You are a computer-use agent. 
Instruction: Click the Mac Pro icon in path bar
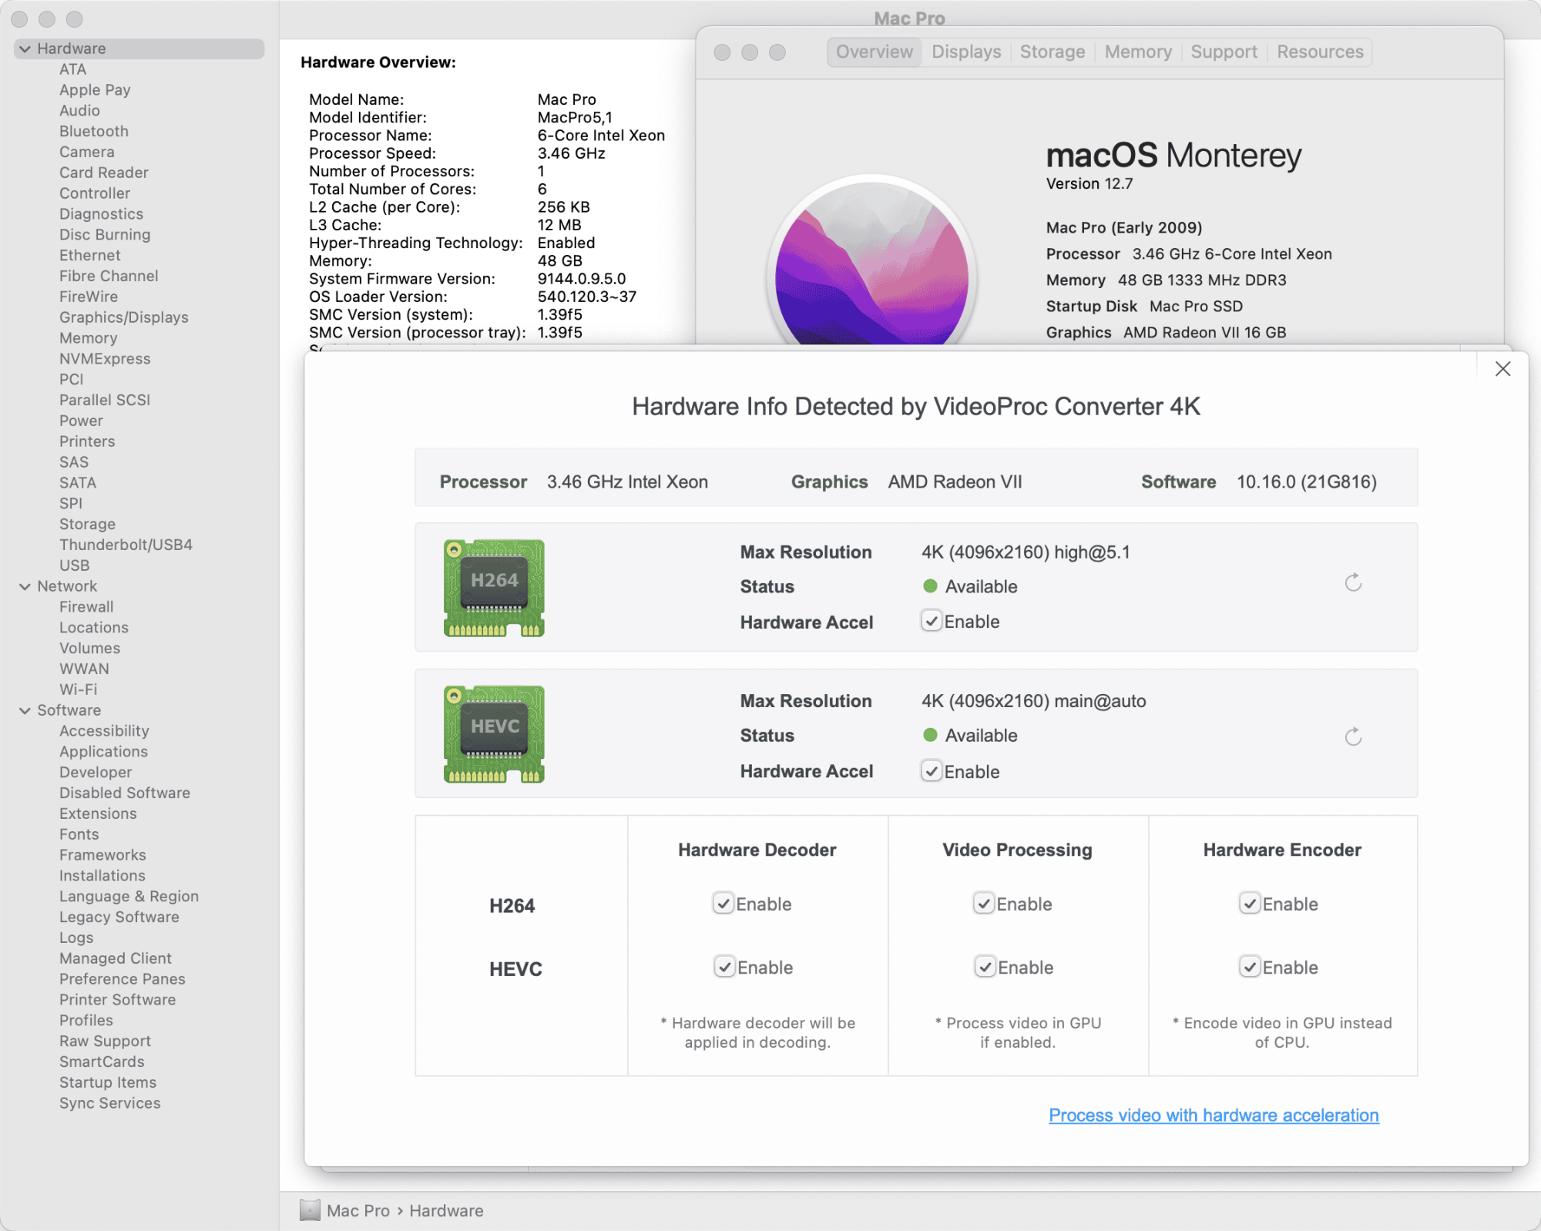click(310, 1210)
